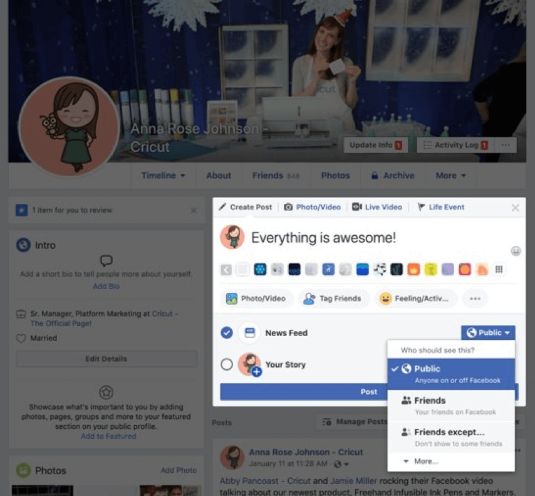This screenshot has width=535, height=496.
Task: Open the Activity Log
Action: 455,145
